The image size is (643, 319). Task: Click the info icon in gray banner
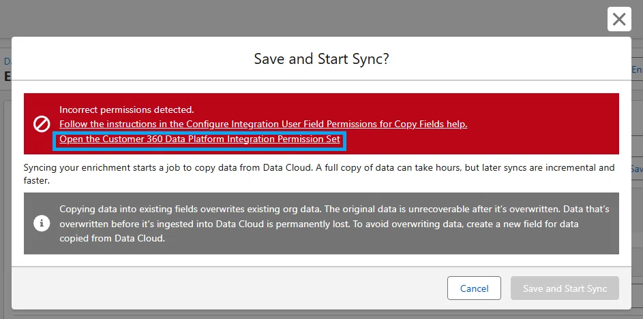click(42, 223)
